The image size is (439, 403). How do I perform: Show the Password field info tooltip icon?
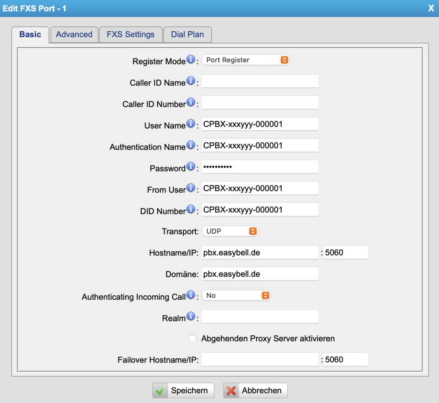(x=191, y=166)
